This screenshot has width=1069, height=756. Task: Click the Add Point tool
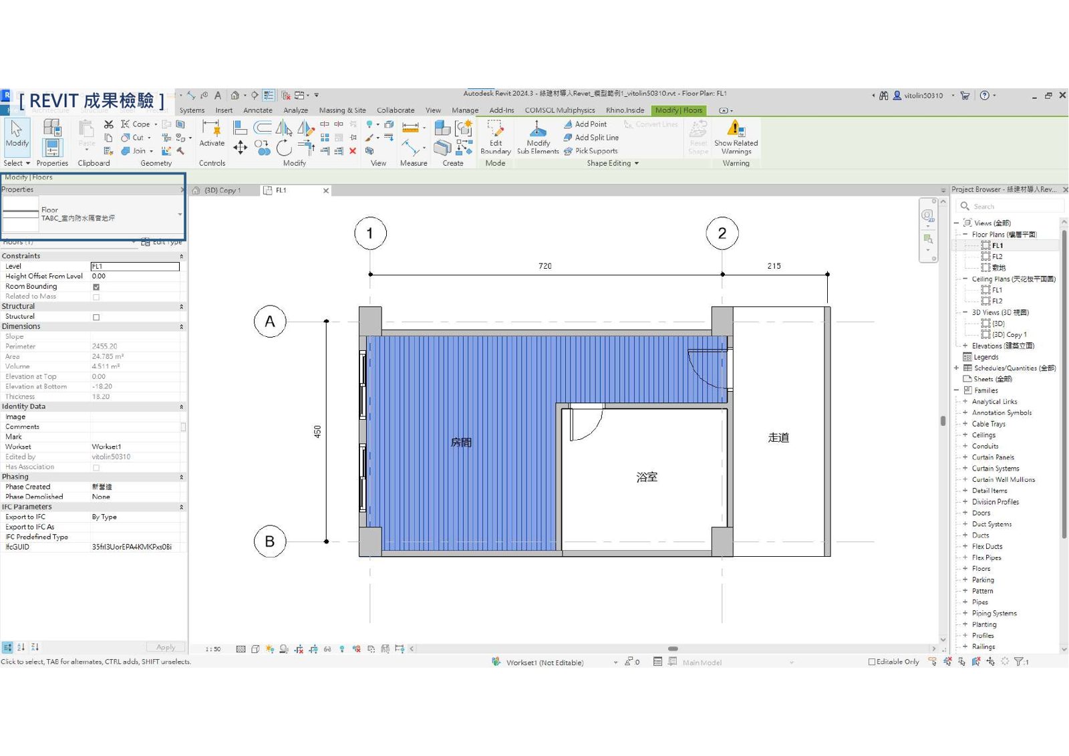[x=585, y=124]
